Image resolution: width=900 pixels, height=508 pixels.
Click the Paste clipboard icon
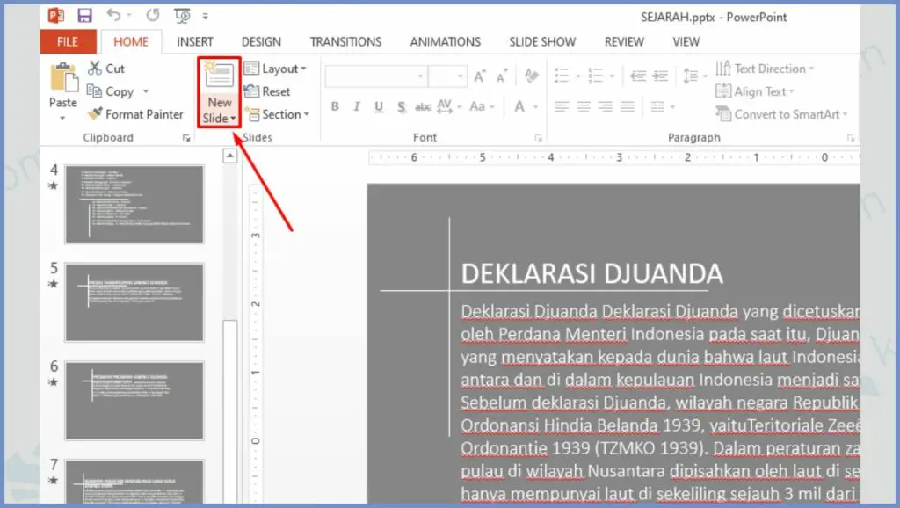point(63,77)
